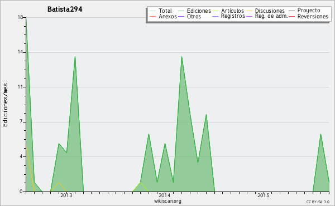Click the y-axis value 18
Image resolution: width=335 pixels, height=206 pixels.
coord(21,17)
